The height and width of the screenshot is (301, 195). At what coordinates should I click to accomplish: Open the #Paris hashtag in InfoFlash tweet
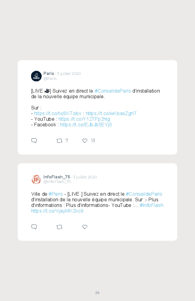pyautogui.click(x=55, y=194)
